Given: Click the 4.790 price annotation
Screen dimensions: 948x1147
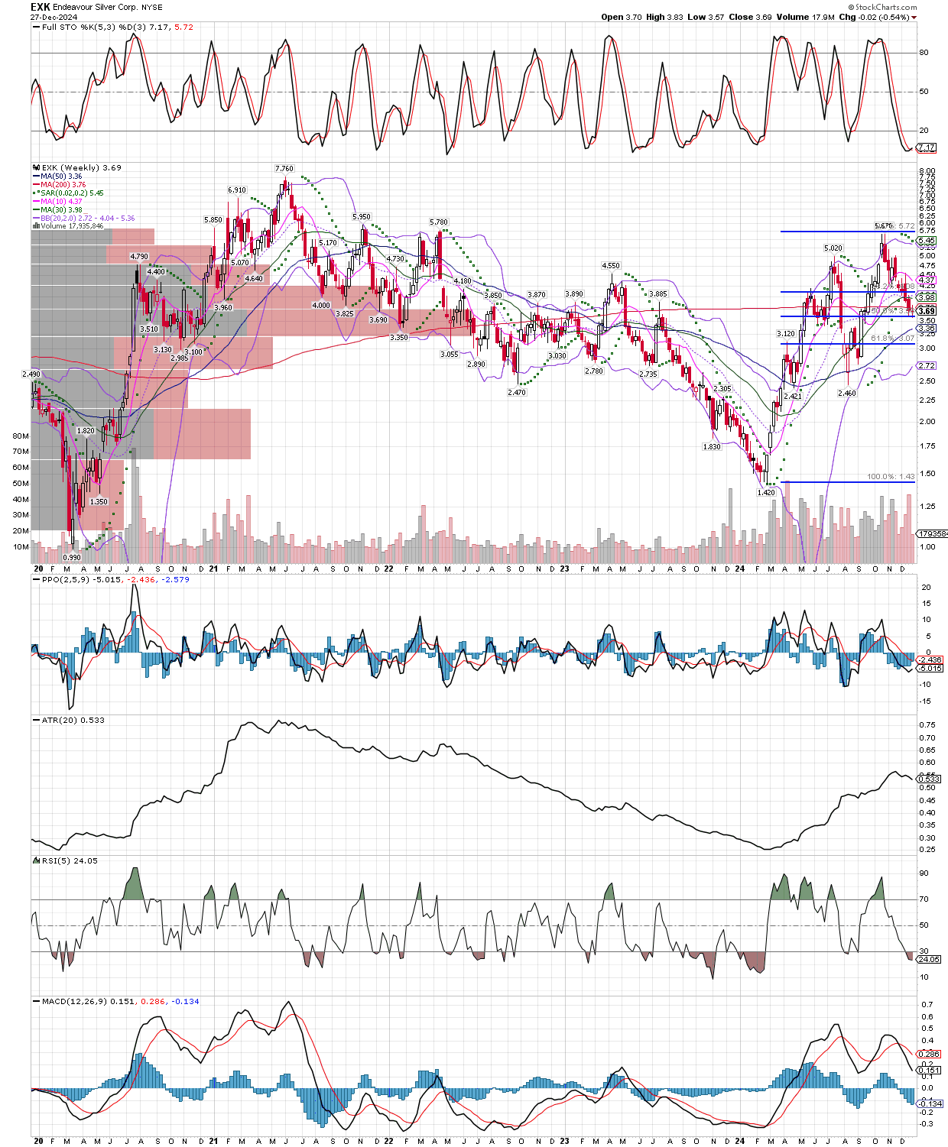Looking at the screenshot, I should pos(139,257).
